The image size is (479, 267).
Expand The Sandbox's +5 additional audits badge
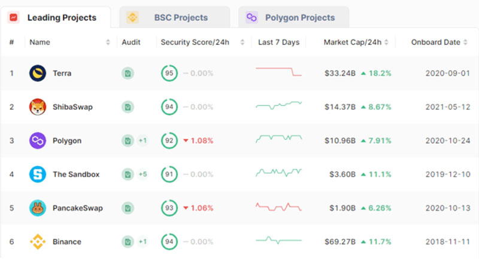143,174
